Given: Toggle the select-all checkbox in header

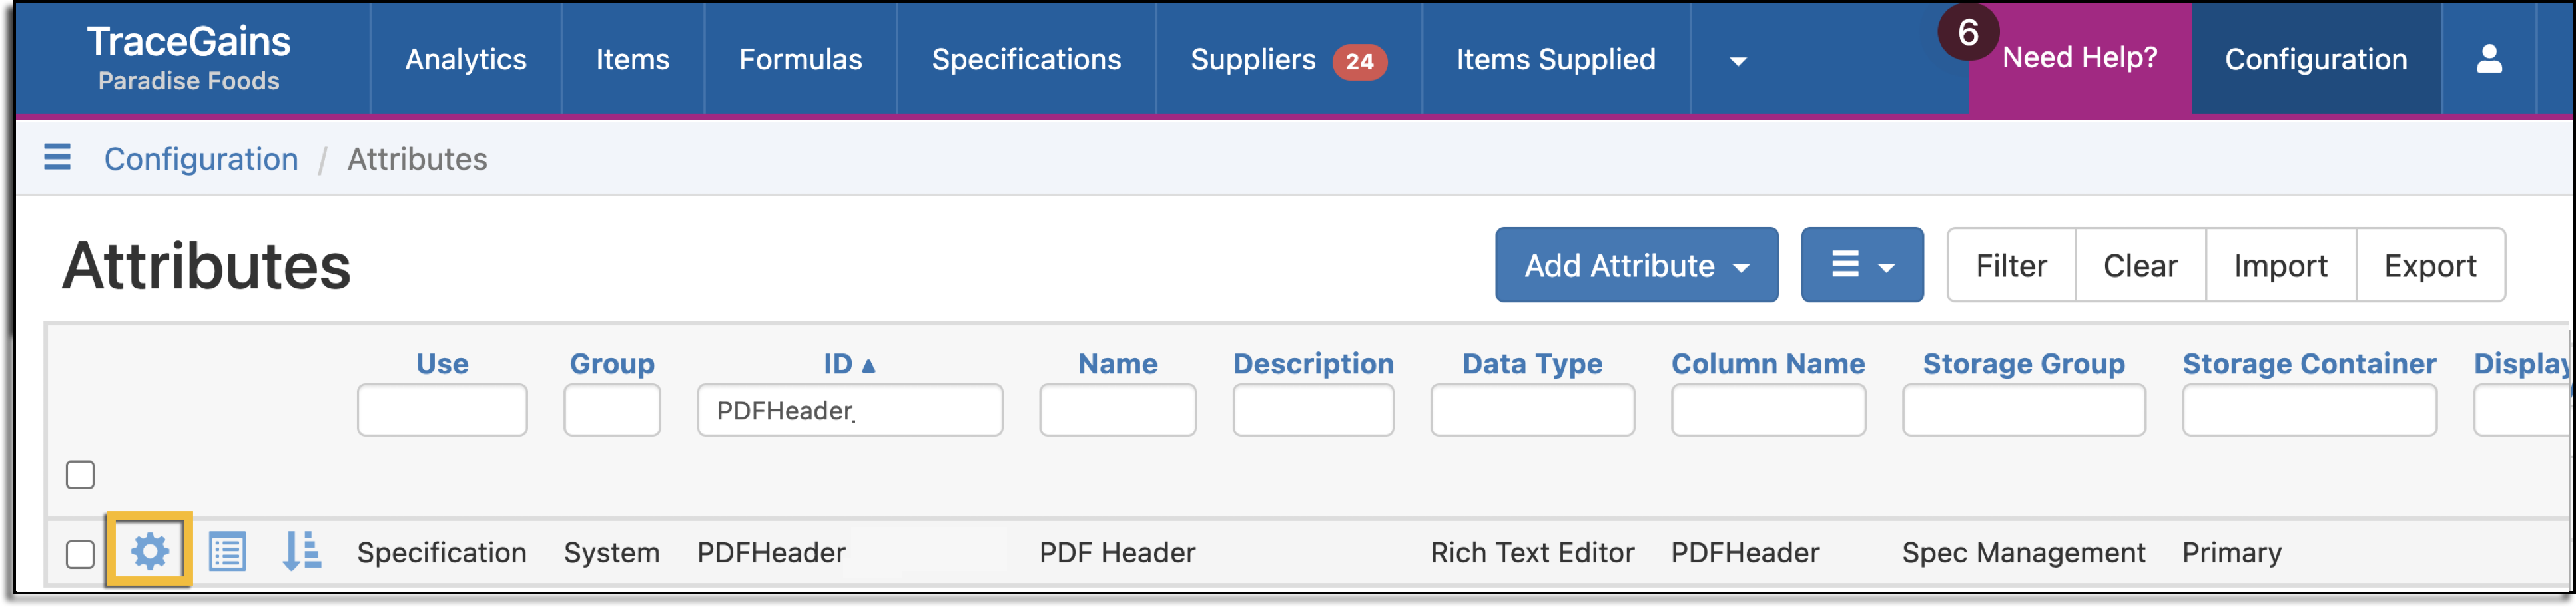Looking at the screenshot, I should [80, 474].
